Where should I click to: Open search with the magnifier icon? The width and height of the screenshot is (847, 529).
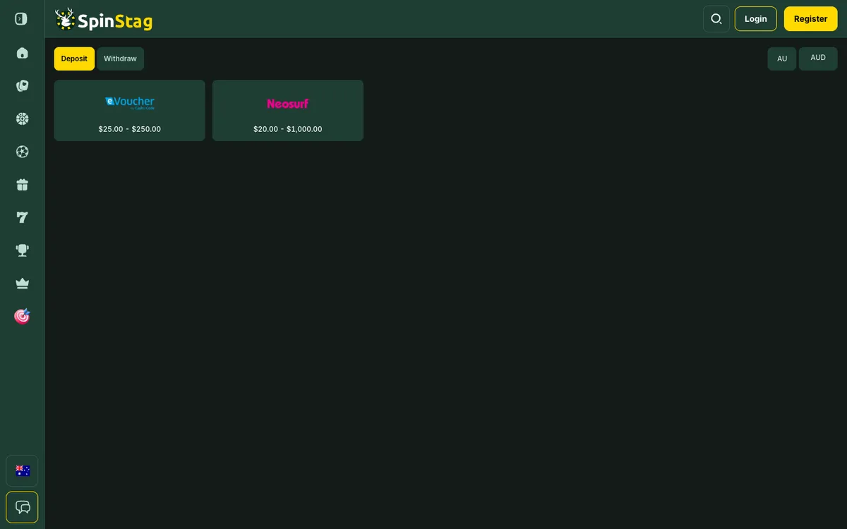716,19
